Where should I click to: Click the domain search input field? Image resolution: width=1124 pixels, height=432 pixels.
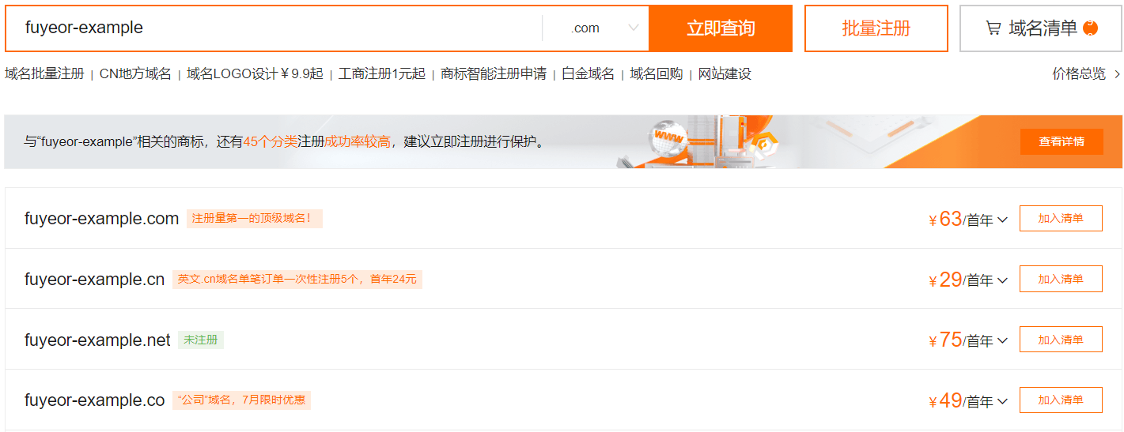(277, 28)
